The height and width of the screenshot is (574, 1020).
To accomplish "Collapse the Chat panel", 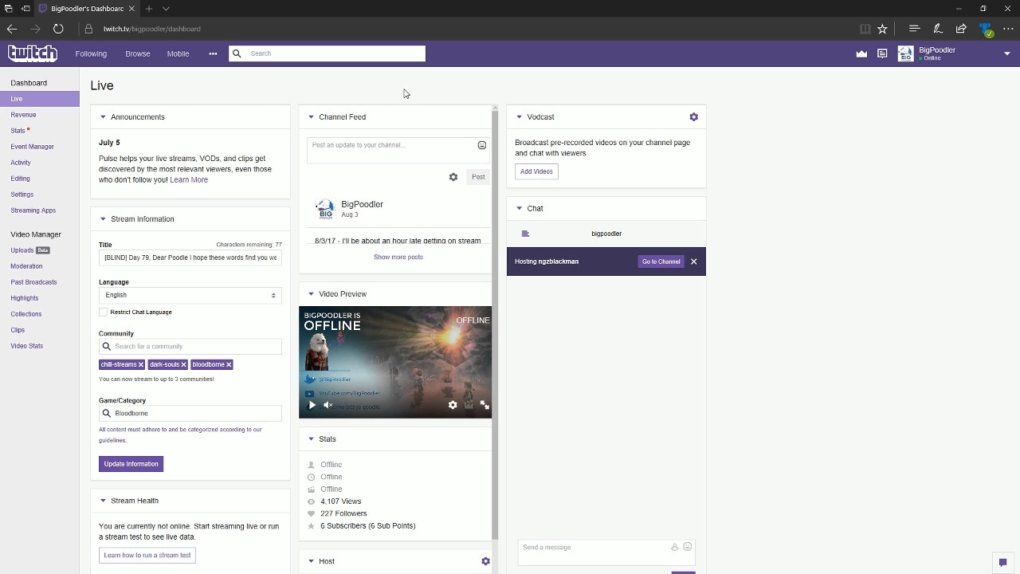I will coord(519,209).
